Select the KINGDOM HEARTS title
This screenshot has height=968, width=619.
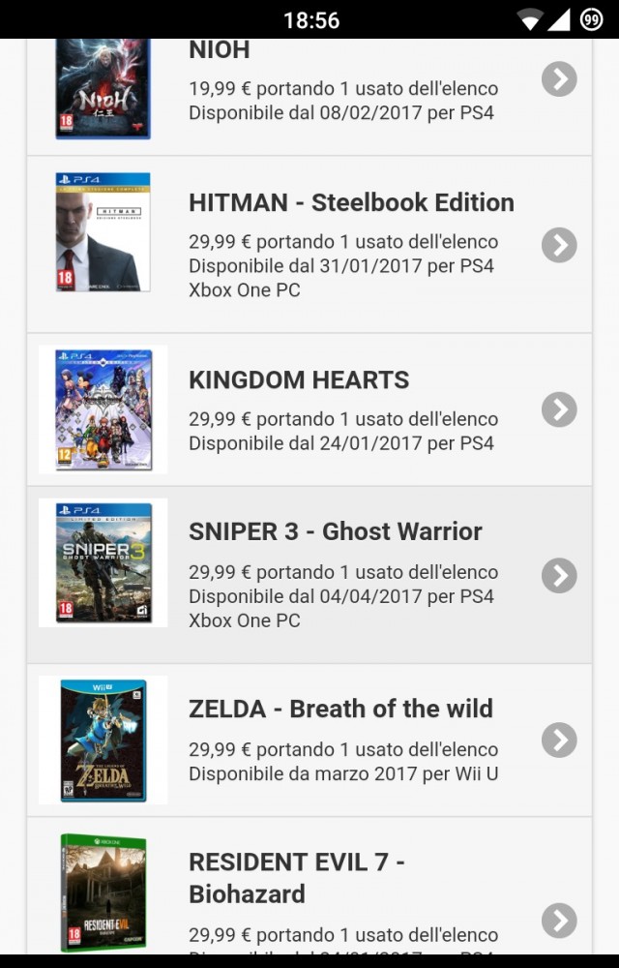point(299,379)
